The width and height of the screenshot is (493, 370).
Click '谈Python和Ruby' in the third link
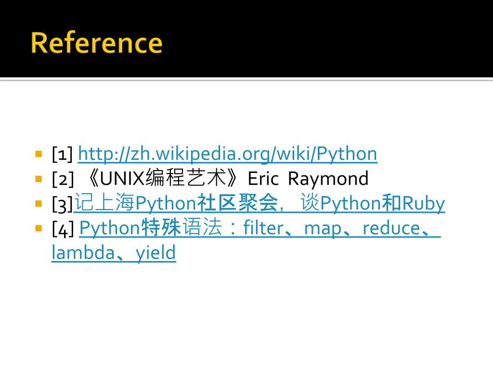[x=373, y=203]
